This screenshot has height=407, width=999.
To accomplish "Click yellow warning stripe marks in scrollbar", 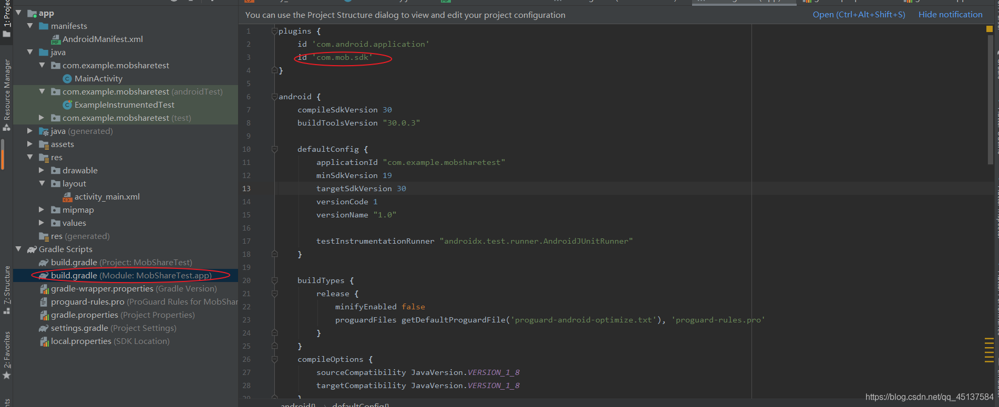I will (x=989, y=351).
